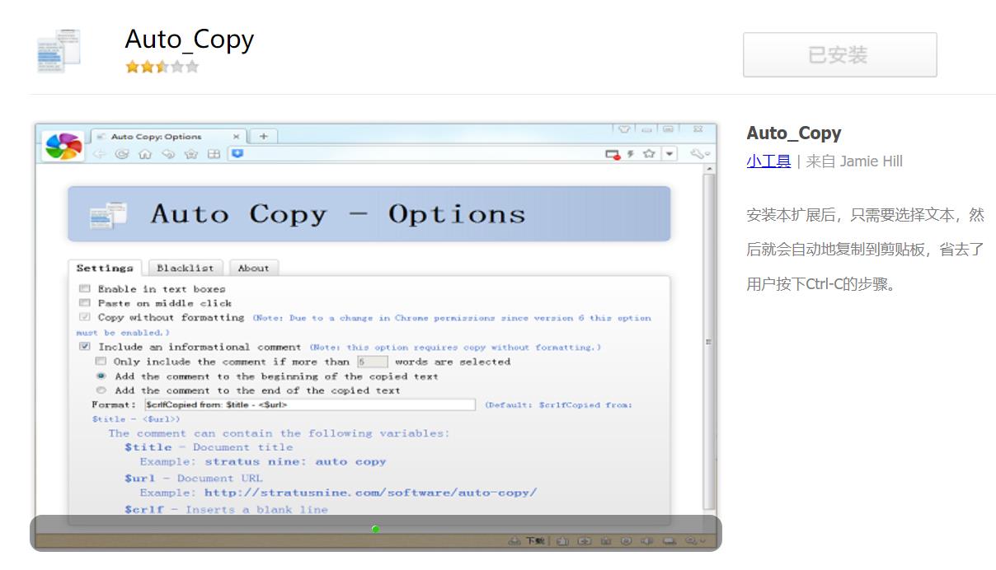Click the lightning bolt icon in address bar

[x=631, y=154]
